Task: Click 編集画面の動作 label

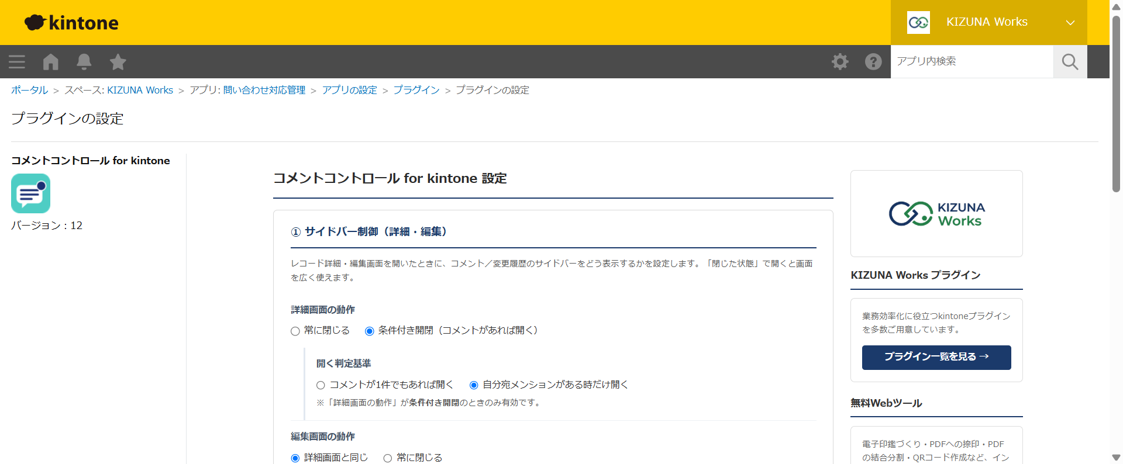Action: click(323, 437)
